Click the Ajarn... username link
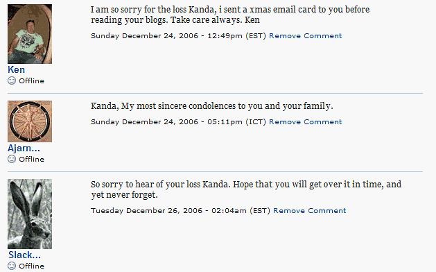This screenshot has width=436, height=272. pos(24,148)
